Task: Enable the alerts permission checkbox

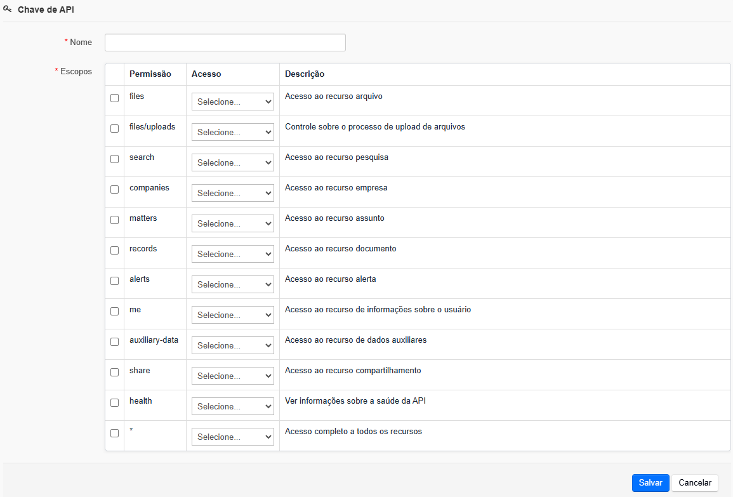Action: pos(114,281)
